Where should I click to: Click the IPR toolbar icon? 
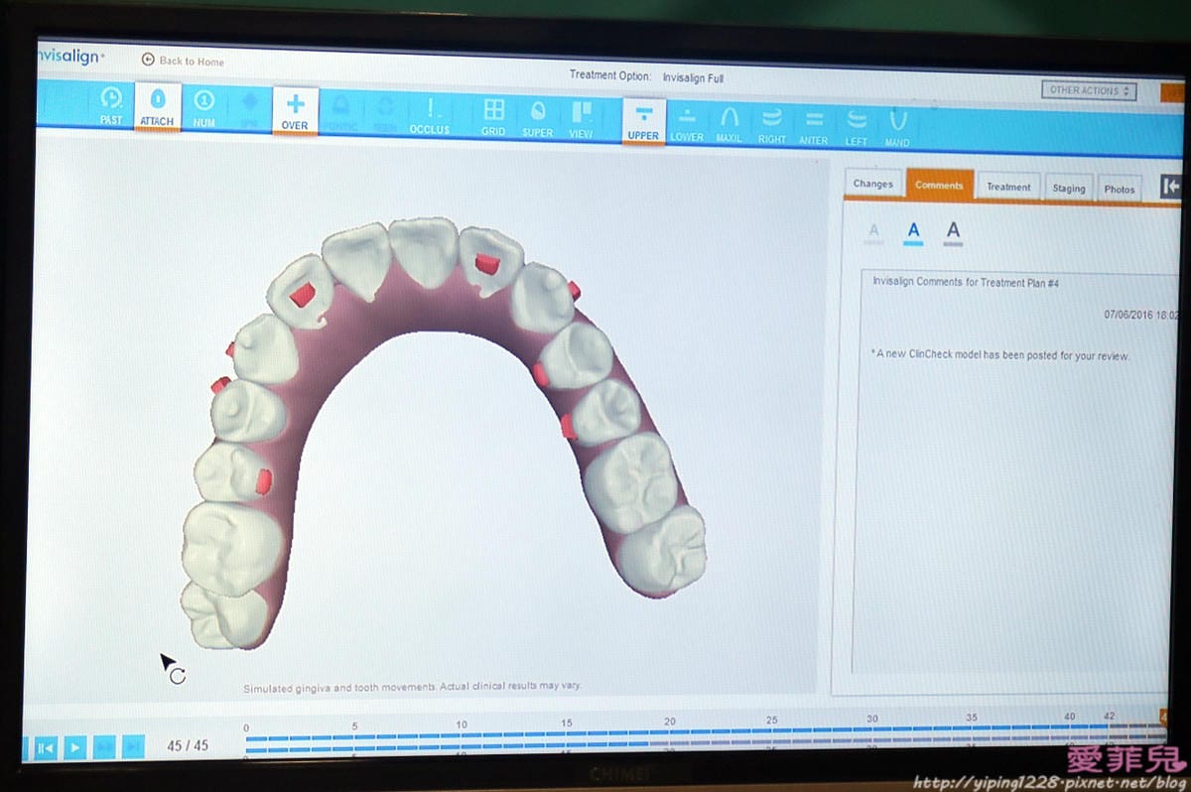[x=249, y=108]
